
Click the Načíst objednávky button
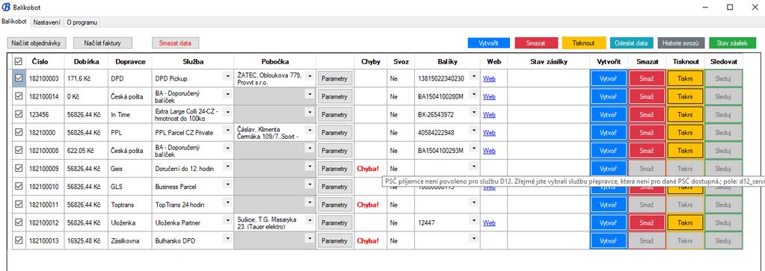(36, 43)
